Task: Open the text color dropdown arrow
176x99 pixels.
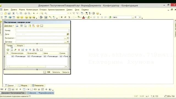Action: coord(86,17)
